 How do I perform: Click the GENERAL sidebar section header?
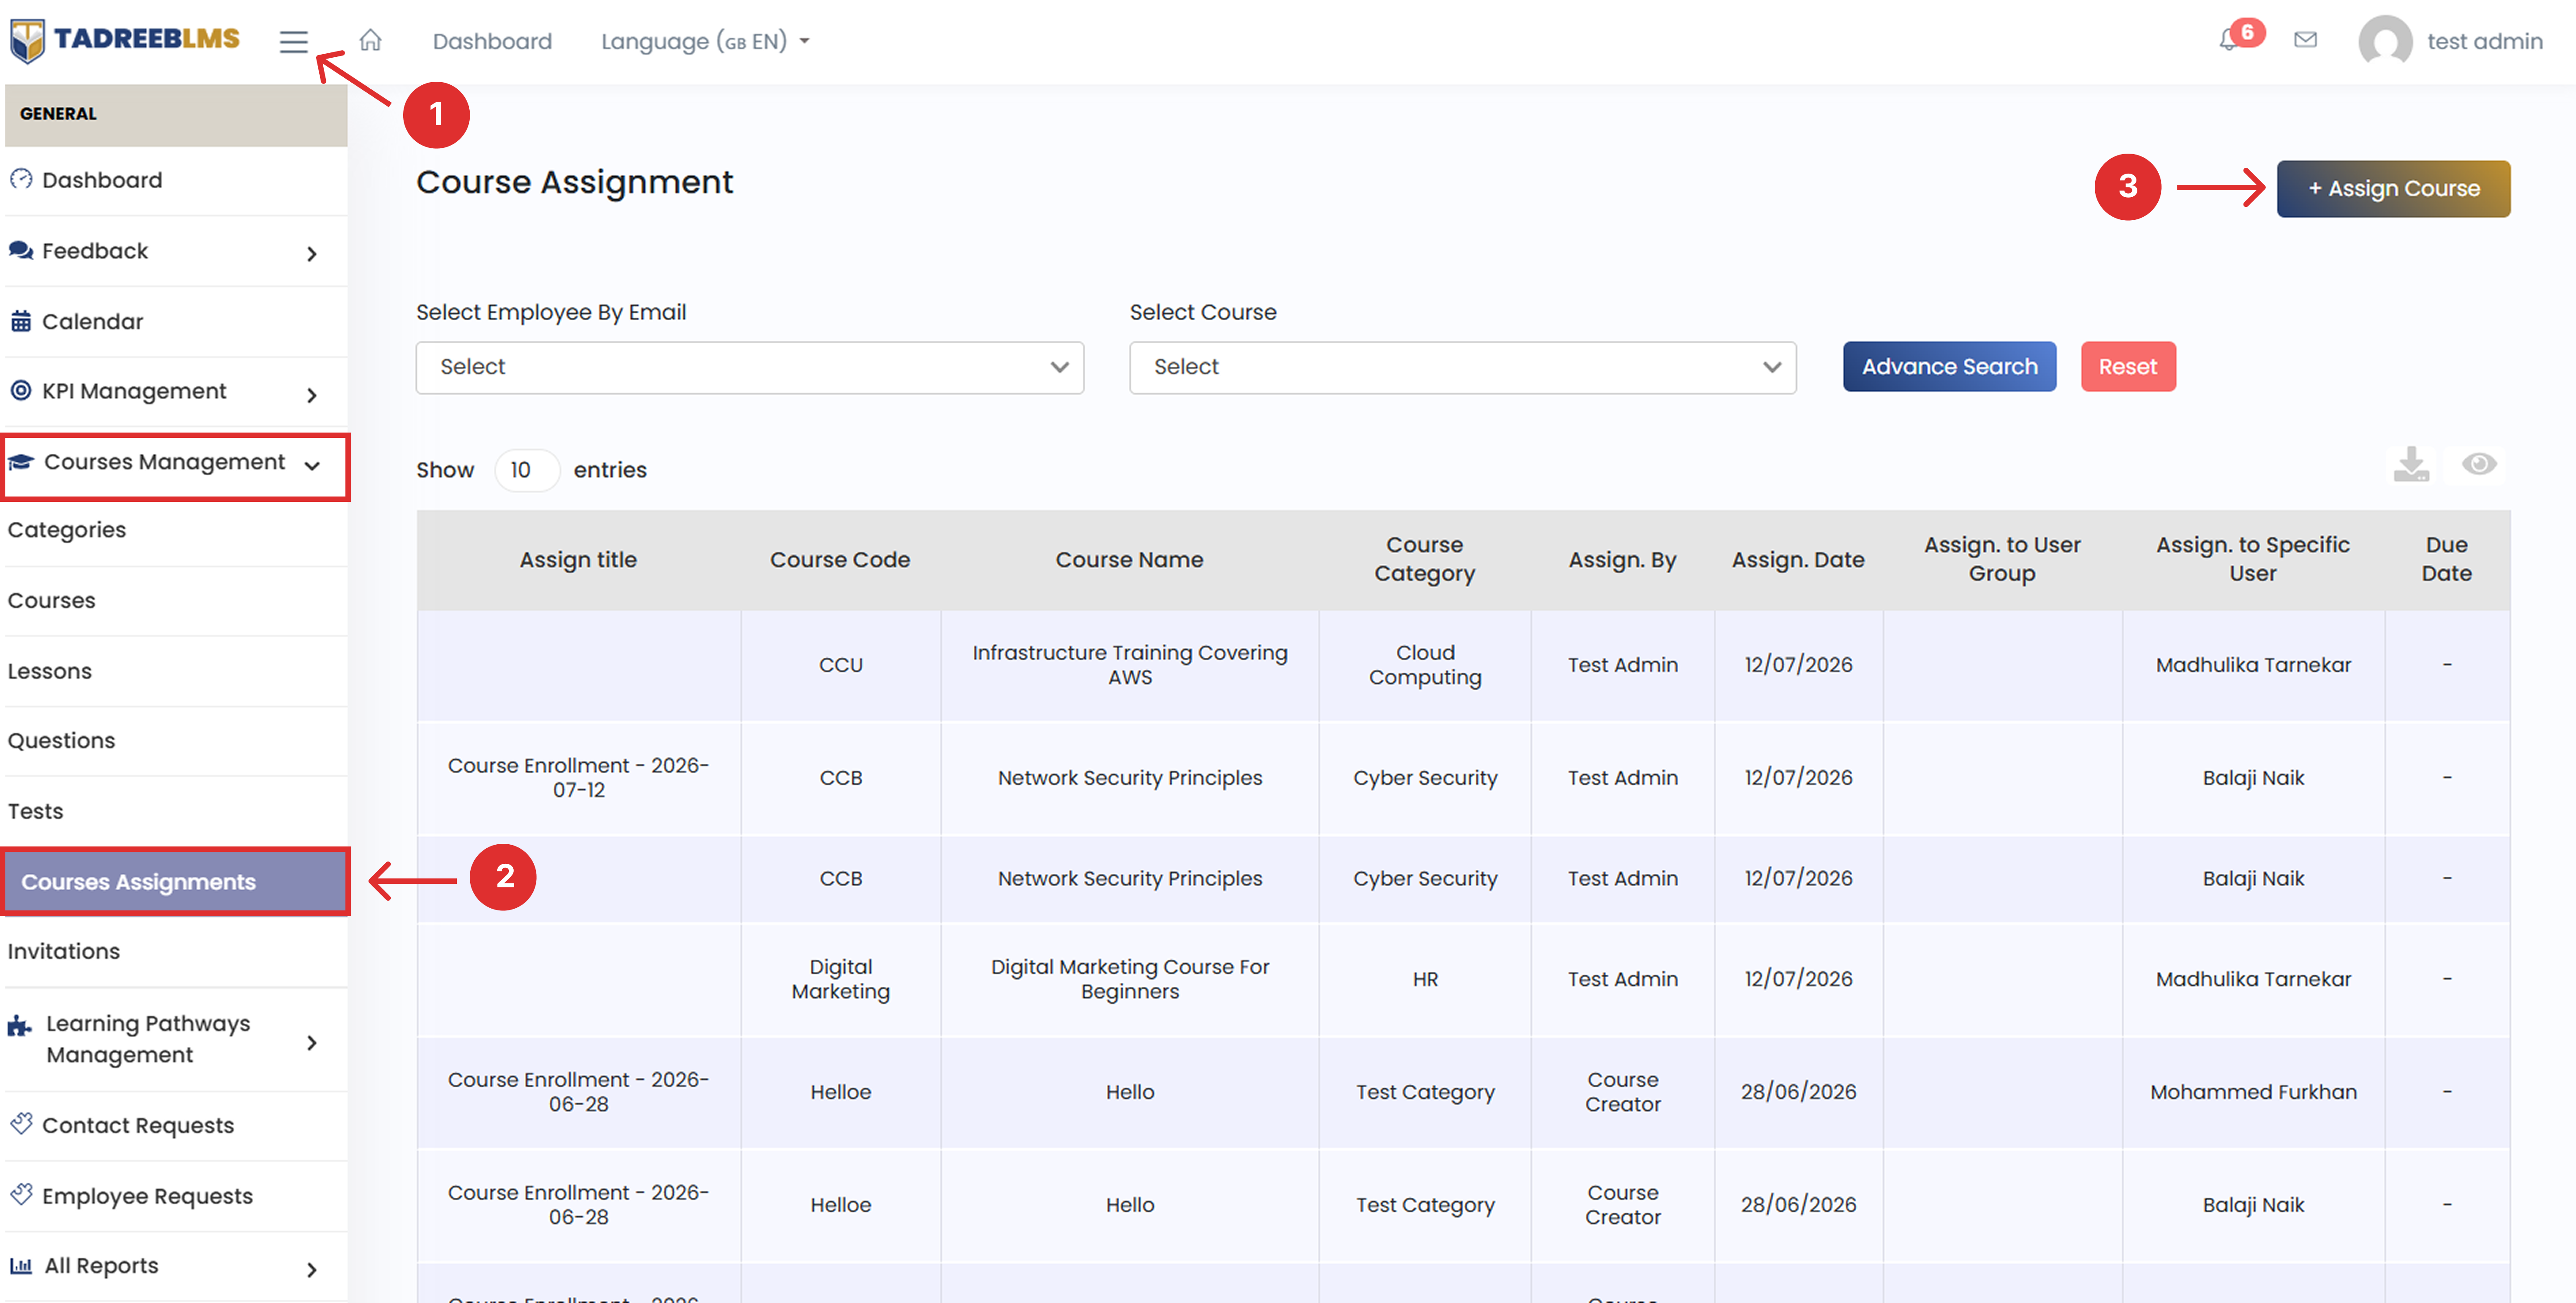(x=176, y=114)
